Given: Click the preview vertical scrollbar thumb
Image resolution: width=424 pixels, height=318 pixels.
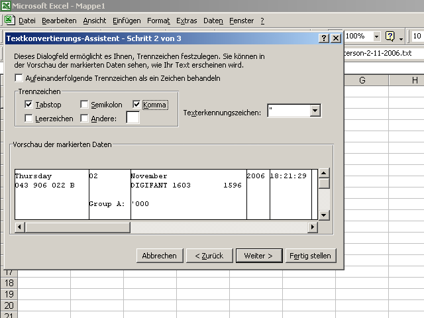Looking at the screenshot, I should [324, 184].
